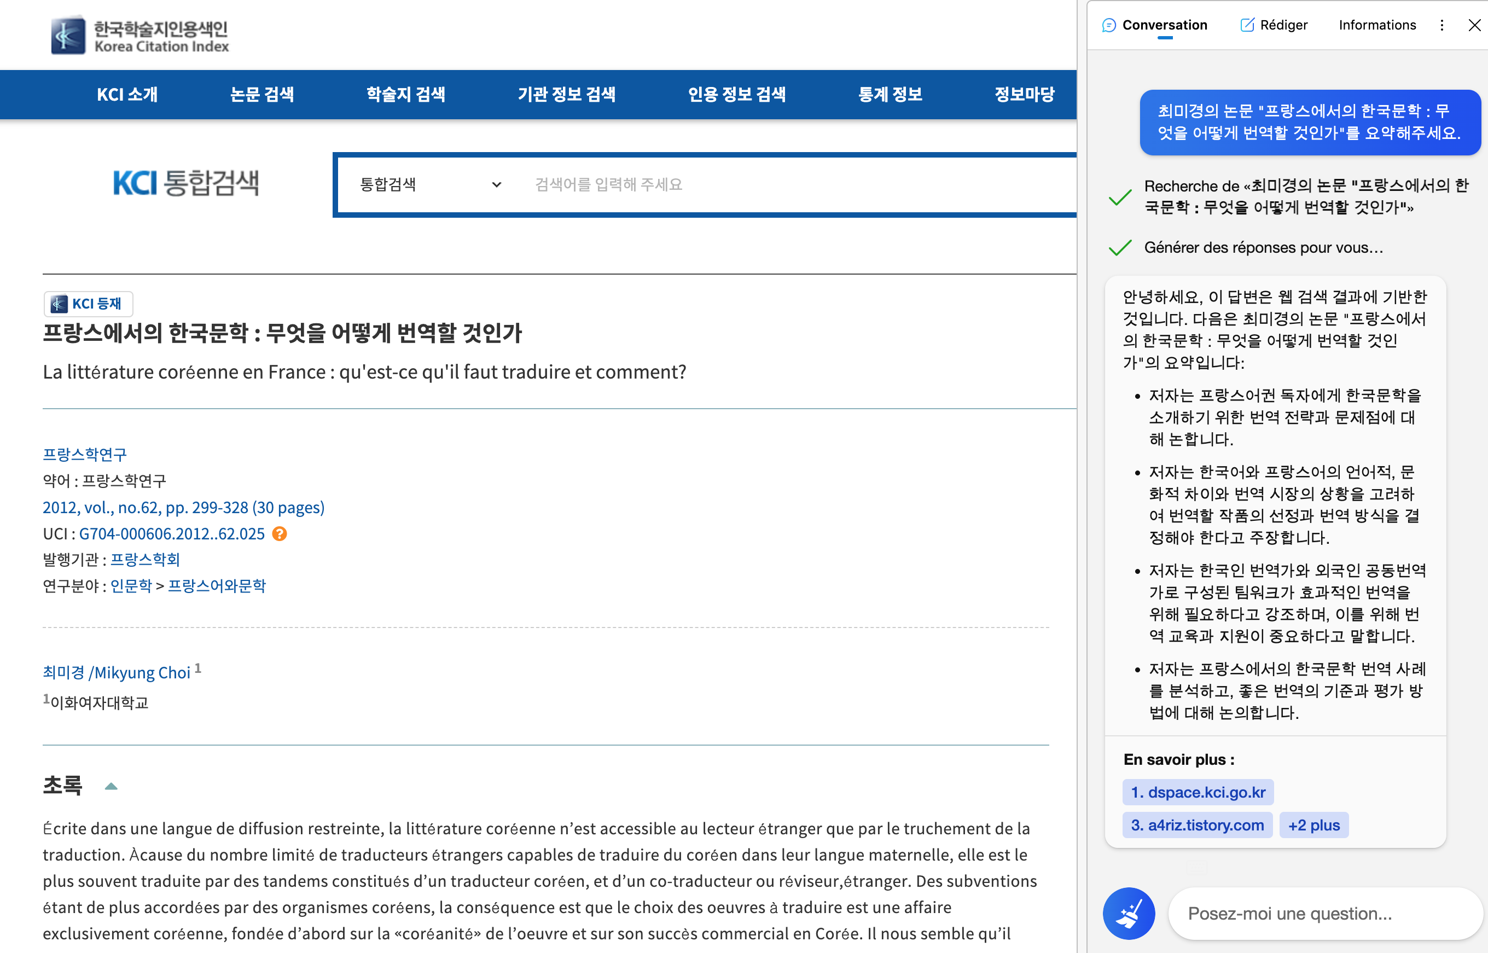Close the chat sidebar with X
Viewport: 1488px width, 953px height.
point(1474,25)
